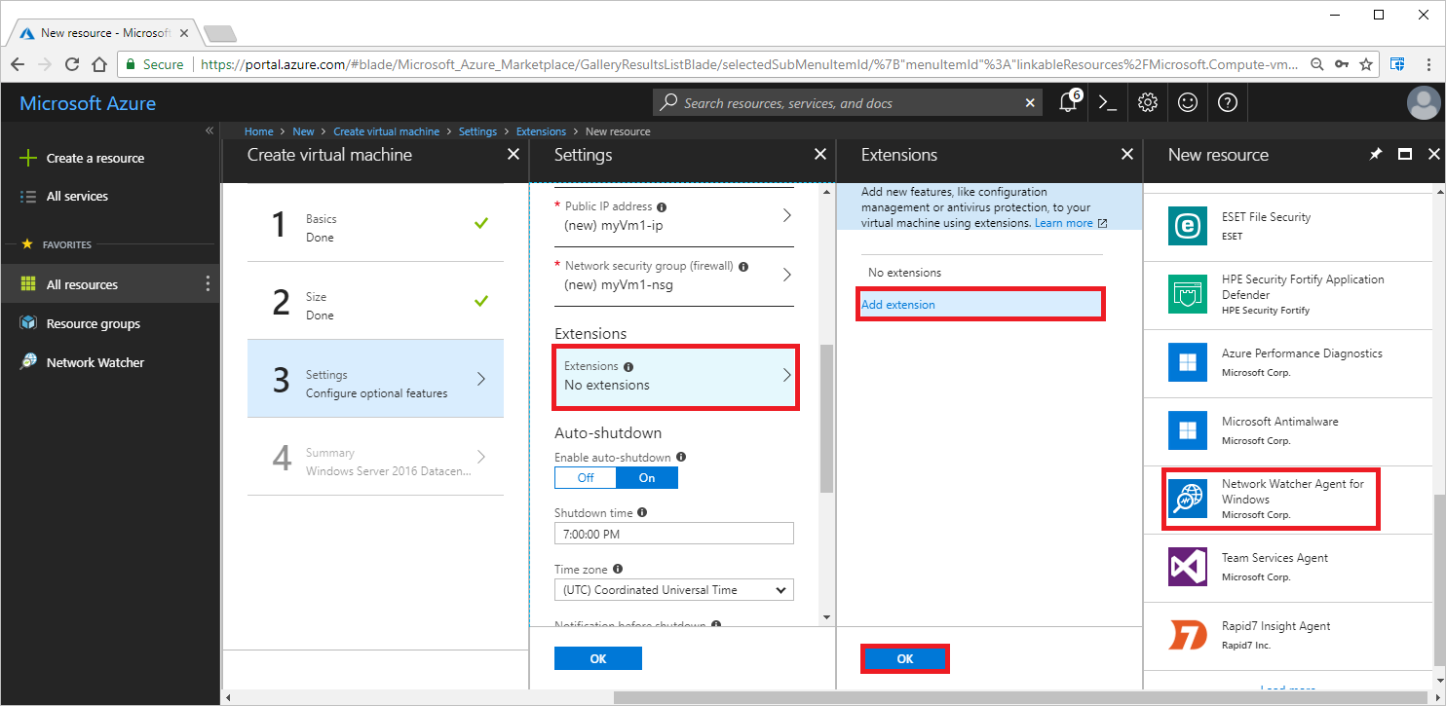Select Resource groups in sidebar

point(94,323)
